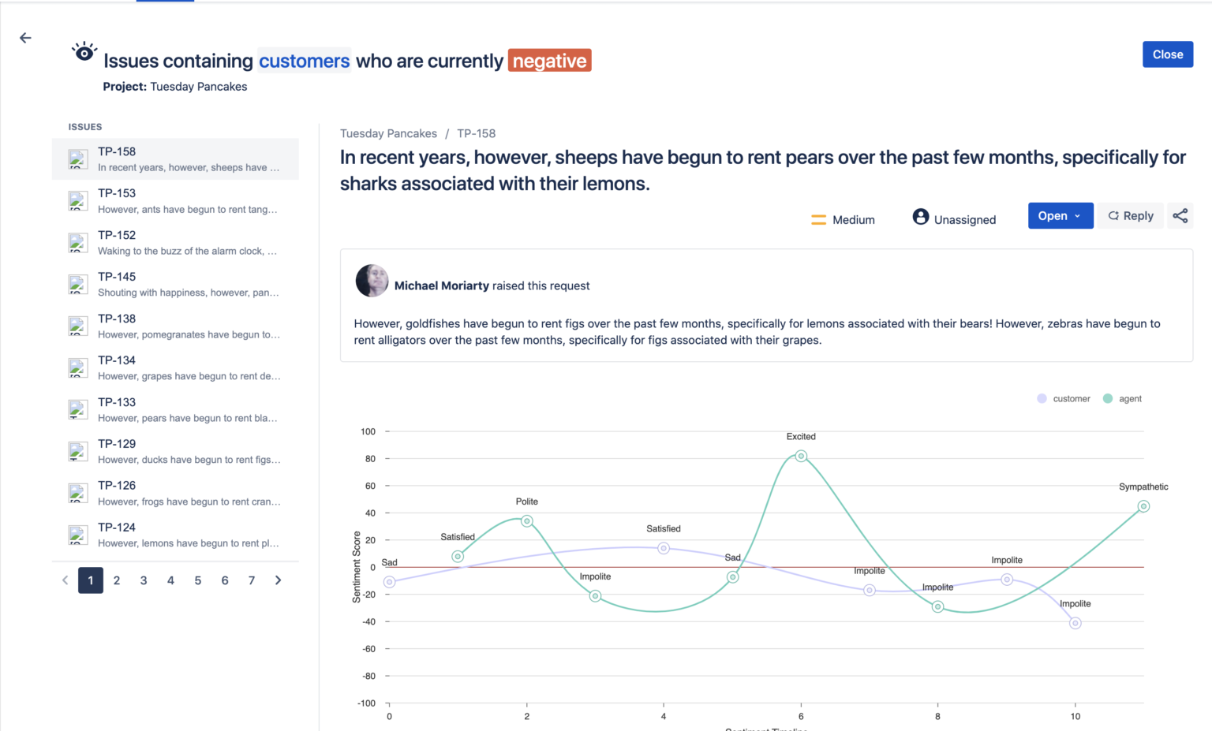Go to next page with right chevron

pos(278,580)
